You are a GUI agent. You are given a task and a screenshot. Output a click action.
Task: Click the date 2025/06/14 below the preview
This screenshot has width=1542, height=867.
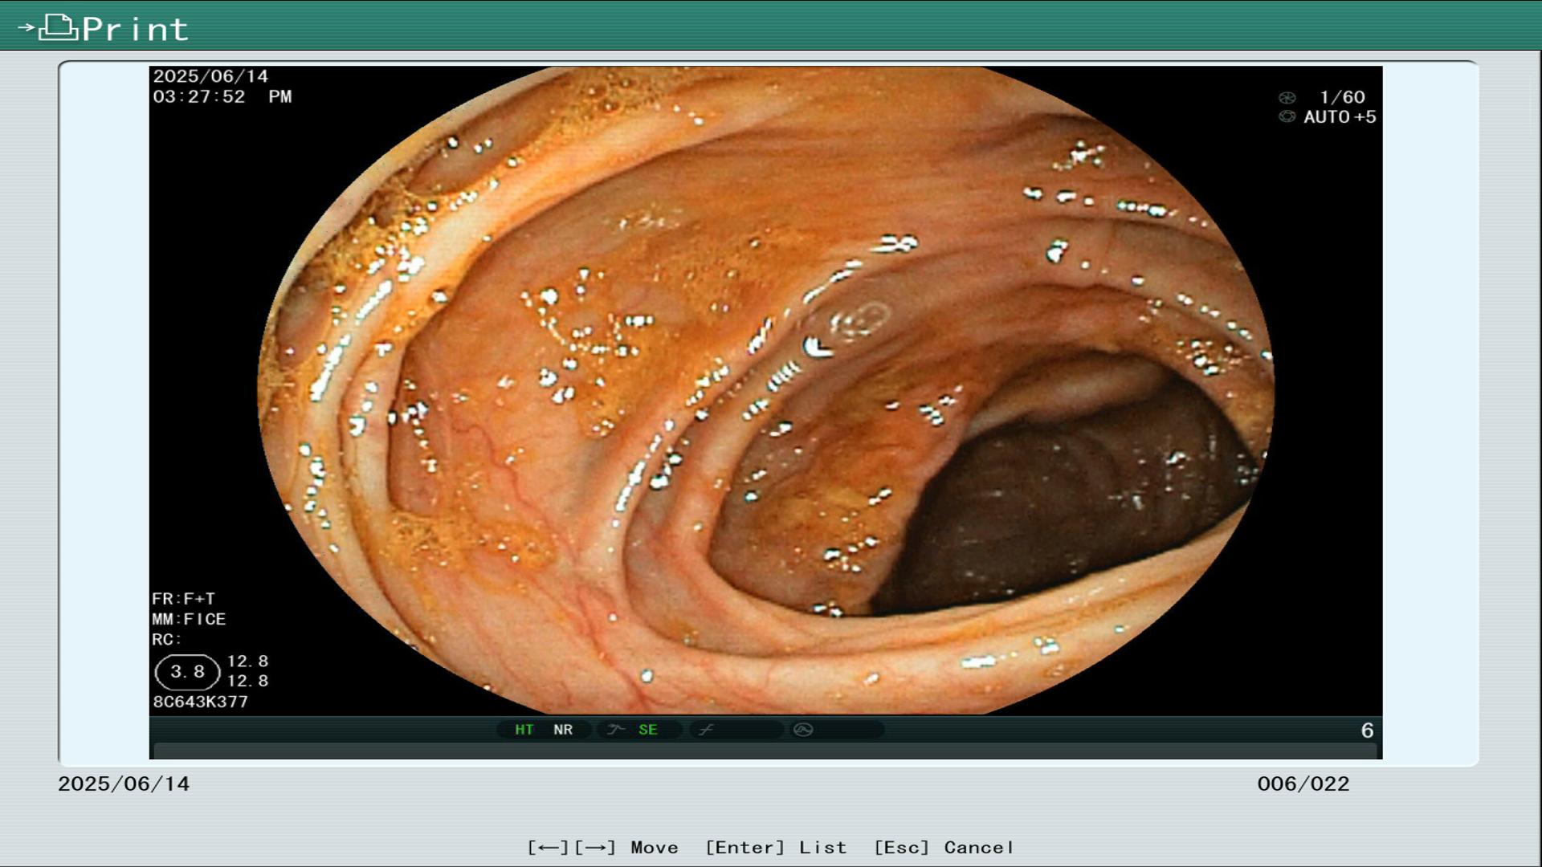tap(124, 784)
